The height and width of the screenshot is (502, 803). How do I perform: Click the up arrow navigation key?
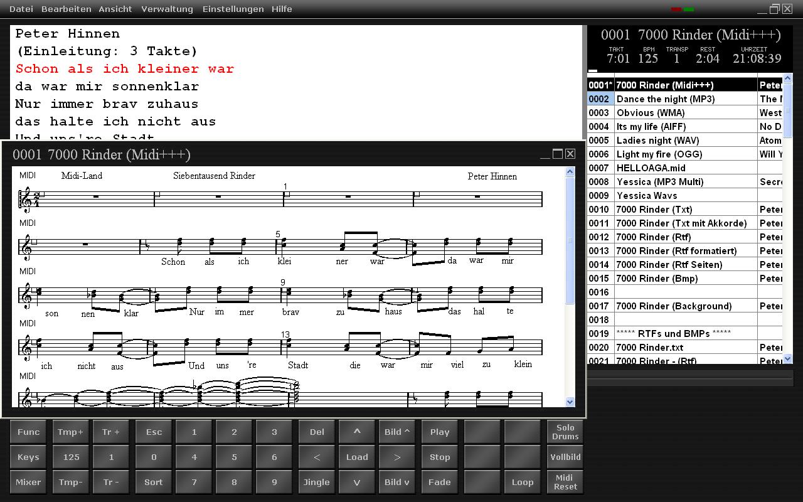coord(357,432)
